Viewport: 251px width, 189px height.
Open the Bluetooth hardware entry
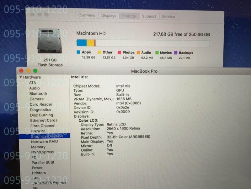point(38,93)
